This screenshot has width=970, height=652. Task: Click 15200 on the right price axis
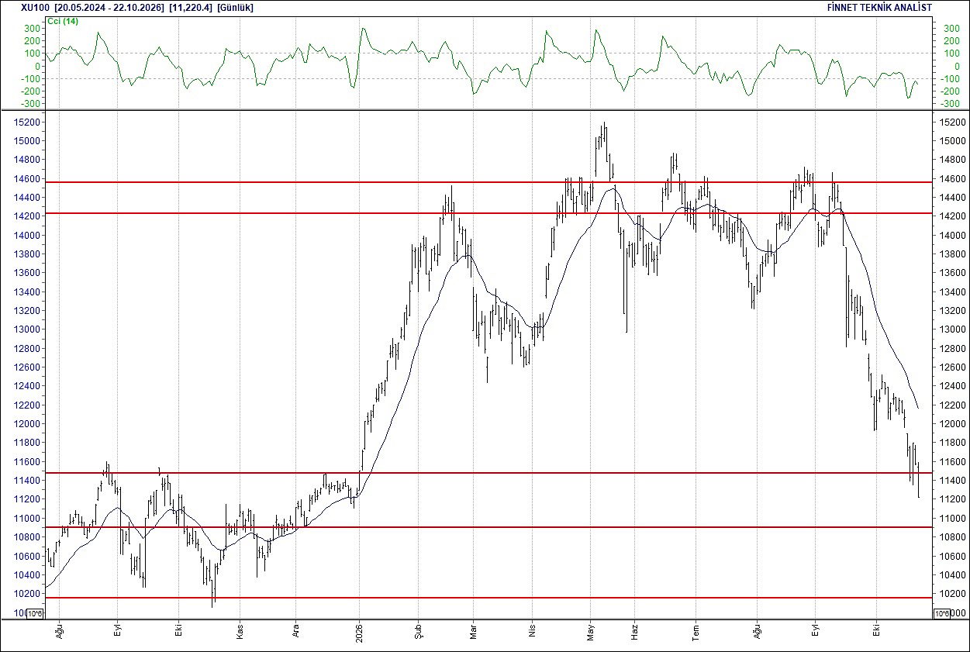coord(951,122)
